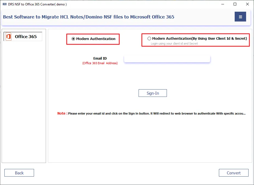Click the Office 365 logo icon
Screen dimensions: 254x185
click(x=9, y=36)
